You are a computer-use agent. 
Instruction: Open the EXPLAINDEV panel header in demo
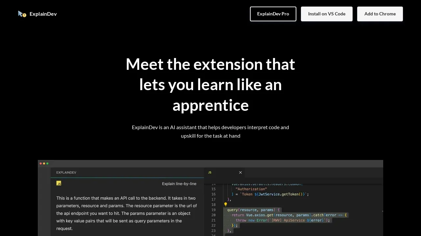[x=66, y=172]
